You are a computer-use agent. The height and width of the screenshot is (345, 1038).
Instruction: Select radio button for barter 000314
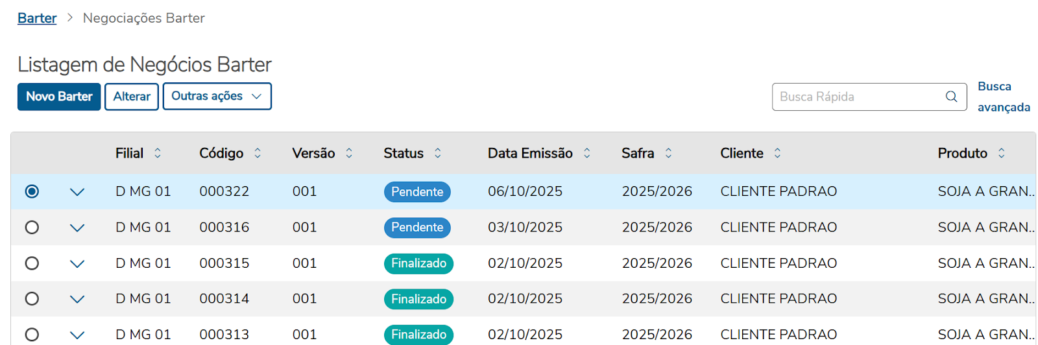(x=32, y=299)
